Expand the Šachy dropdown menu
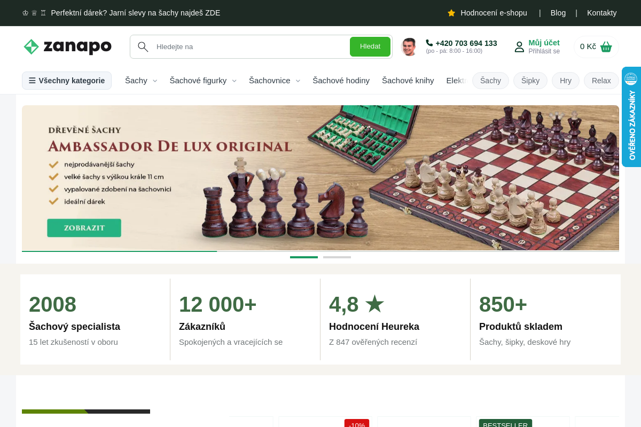 click(x=155, y=81)
